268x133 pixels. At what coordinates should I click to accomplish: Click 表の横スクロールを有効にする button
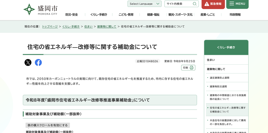[x=48, y=125]
